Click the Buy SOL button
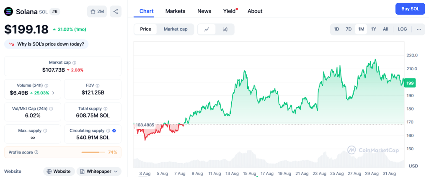Viewport: 429px width, 177px height. click(411, 9)
